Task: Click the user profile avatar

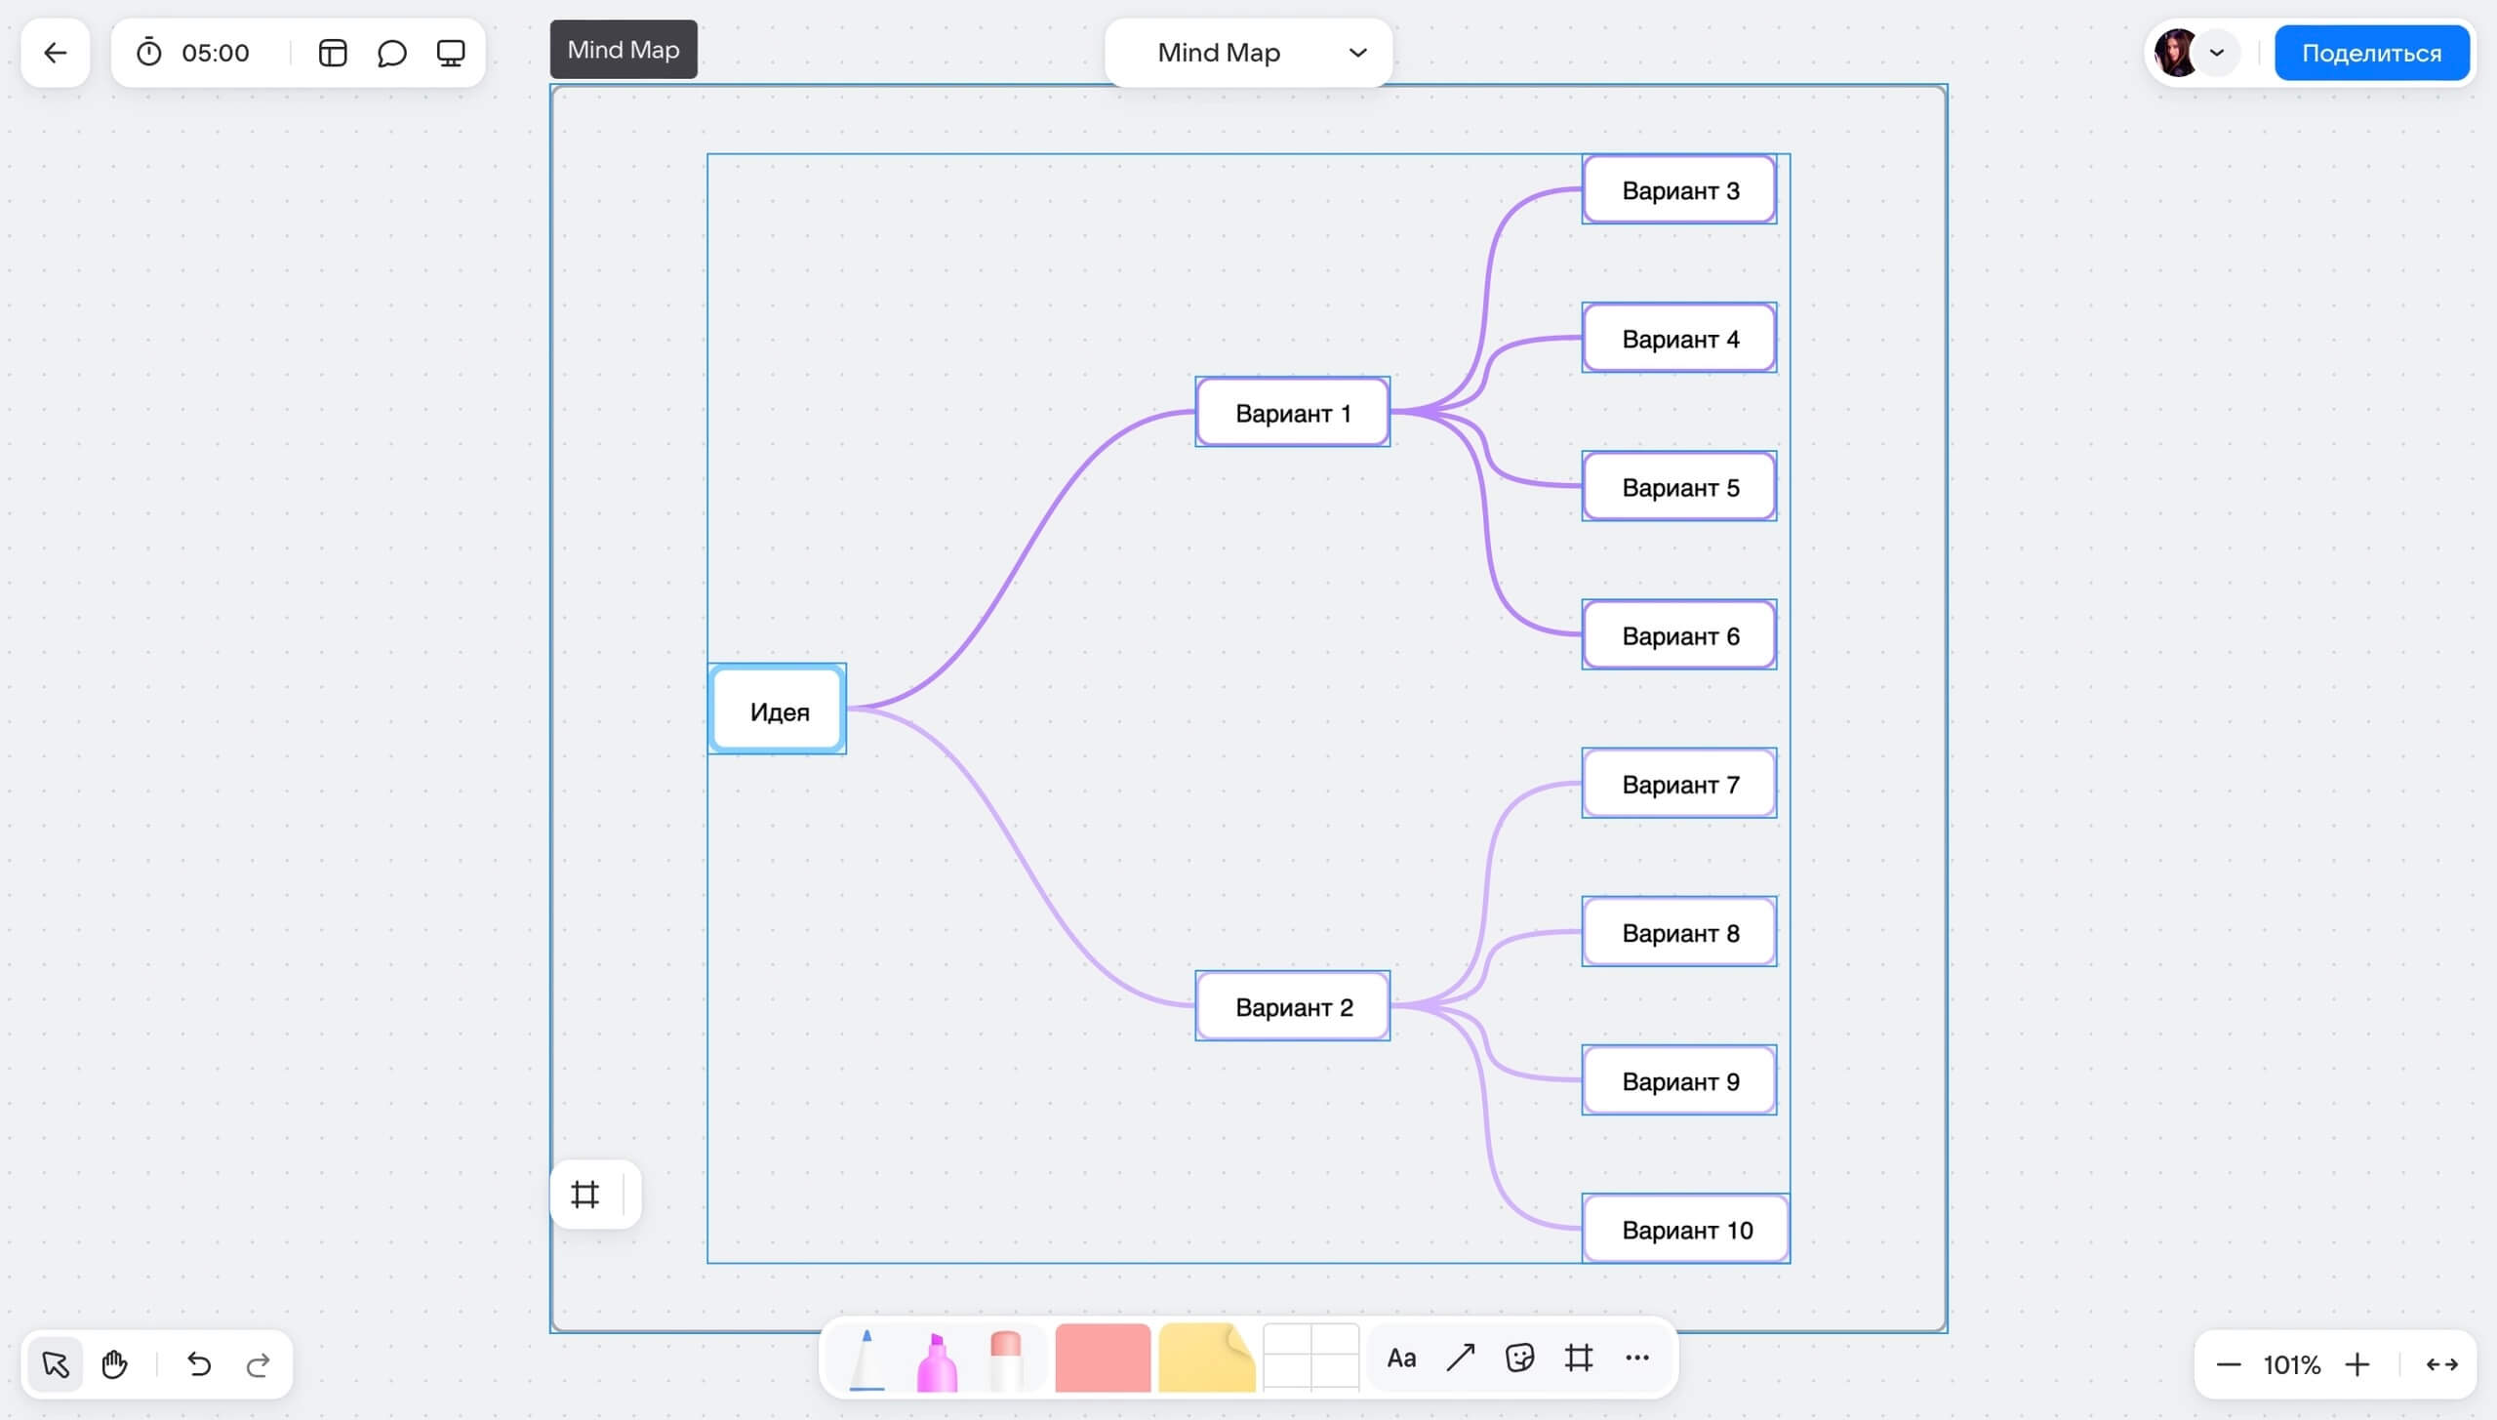Action: point(2175,53)
